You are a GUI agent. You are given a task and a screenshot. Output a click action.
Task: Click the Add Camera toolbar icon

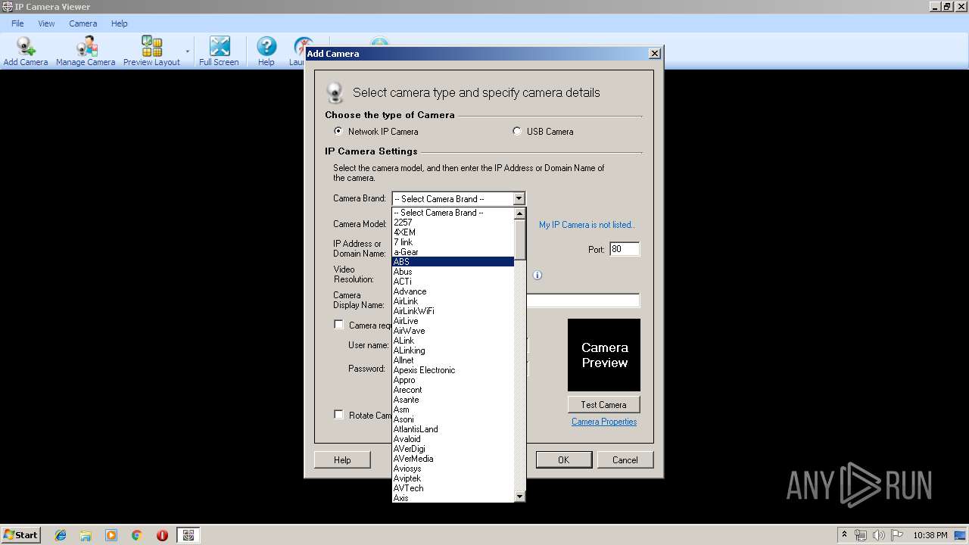tap(26, 51)
